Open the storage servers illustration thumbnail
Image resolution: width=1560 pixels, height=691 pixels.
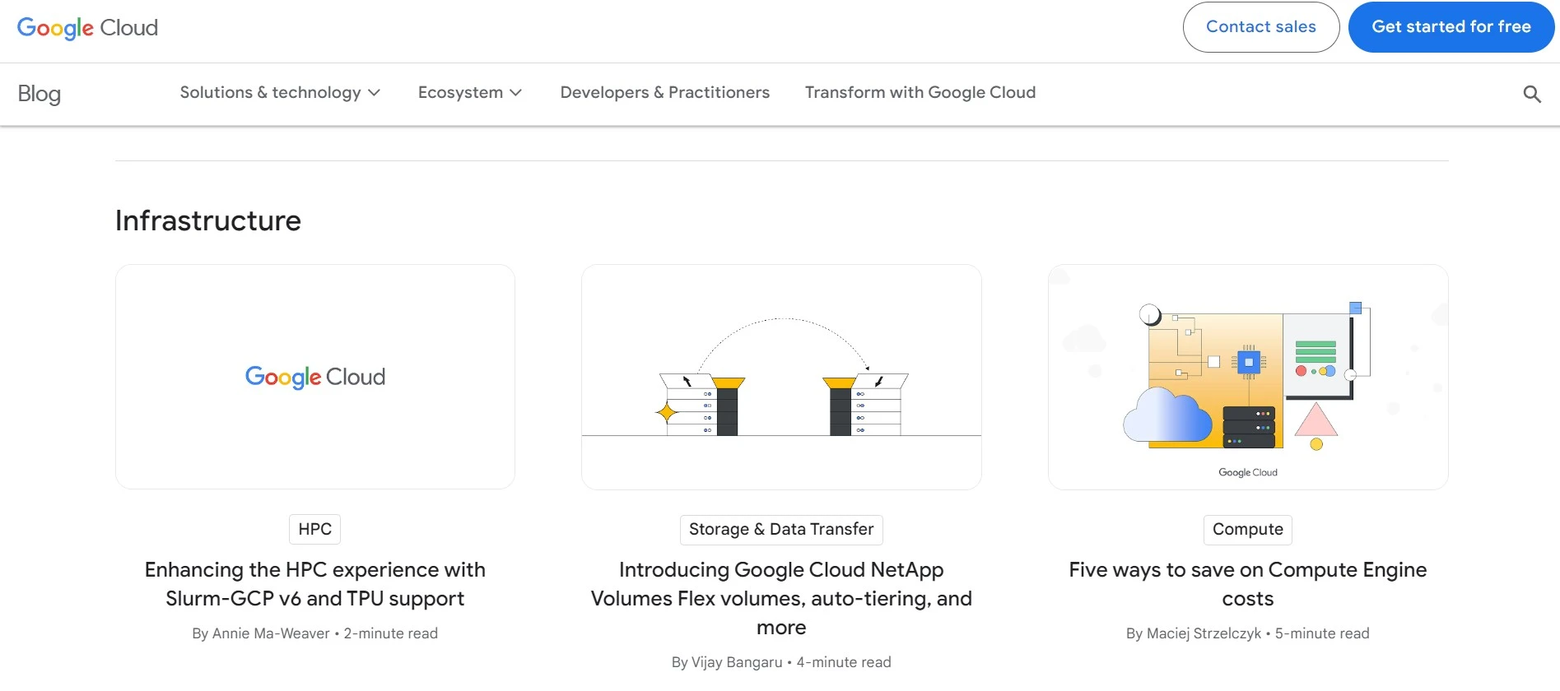click(x=781, y=377)
